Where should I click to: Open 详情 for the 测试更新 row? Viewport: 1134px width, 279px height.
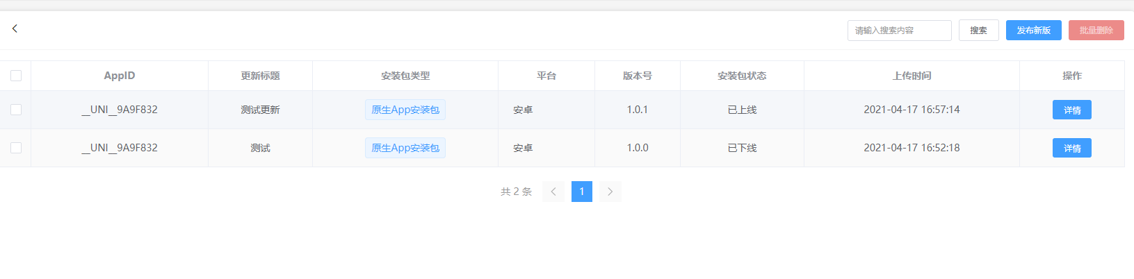click(1071, 110)
